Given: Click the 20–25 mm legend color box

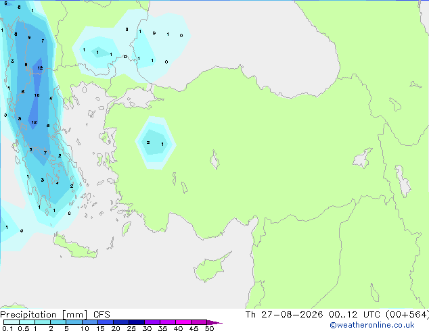Looking at the screenshot, I should 121,322.
